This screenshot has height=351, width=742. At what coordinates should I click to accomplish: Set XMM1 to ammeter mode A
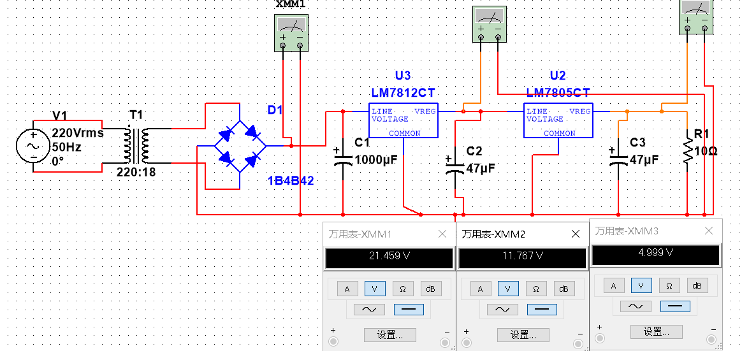347,289
